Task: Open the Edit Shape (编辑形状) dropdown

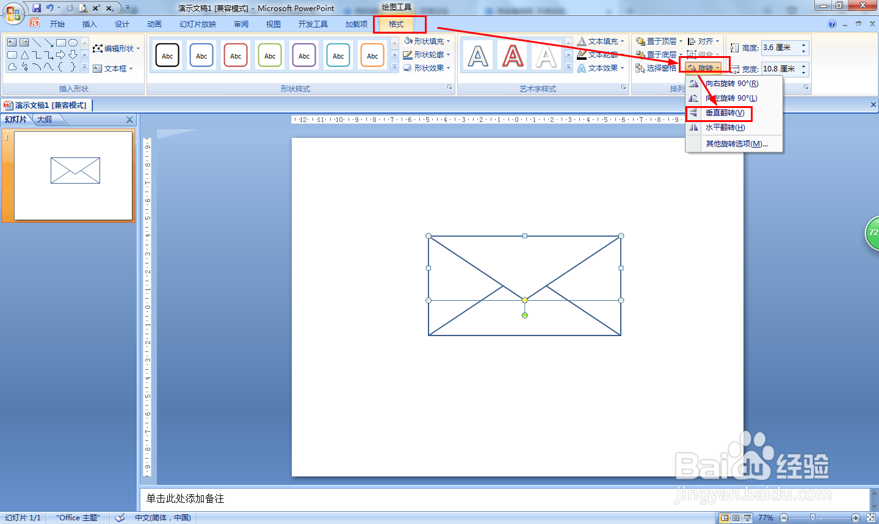Action: [116, 48]
